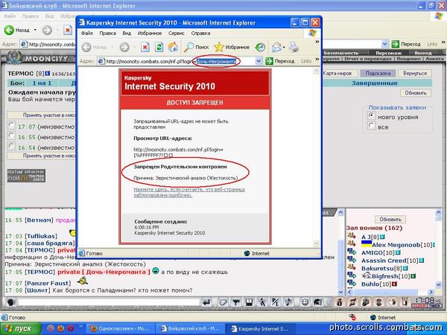Click the helmet icon in chat bar

coord(318,302)
